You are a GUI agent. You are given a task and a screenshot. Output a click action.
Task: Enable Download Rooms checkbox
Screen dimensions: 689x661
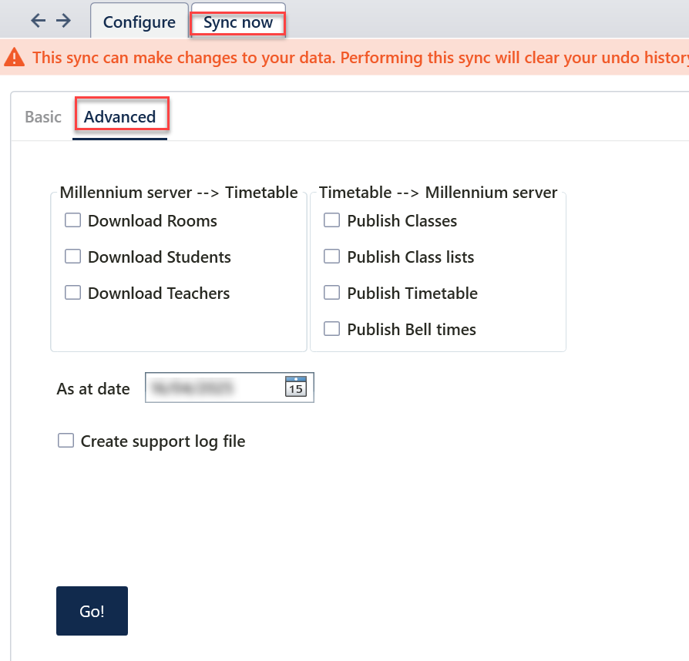click(x=72, y=220)
